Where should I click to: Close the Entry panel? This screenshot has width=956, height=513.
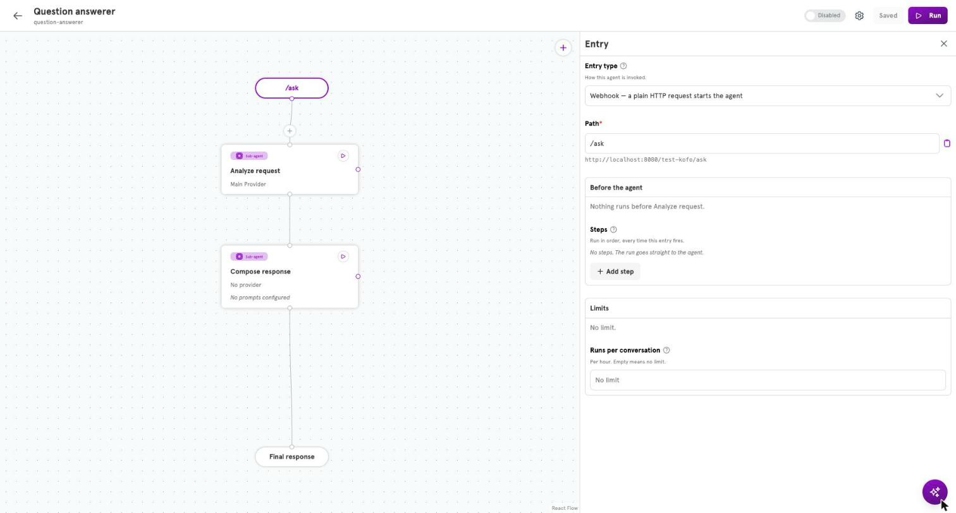pyautogui.click(x=943, y=44)
